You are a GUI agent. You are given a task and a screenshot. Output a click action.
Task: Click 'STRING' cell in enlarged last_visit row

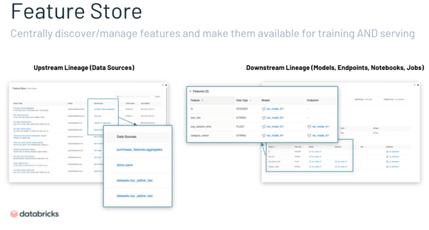[241, 118]
